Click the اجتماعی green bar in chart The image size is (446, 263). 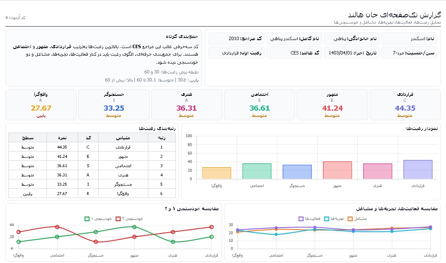click(x=257, y=171)
